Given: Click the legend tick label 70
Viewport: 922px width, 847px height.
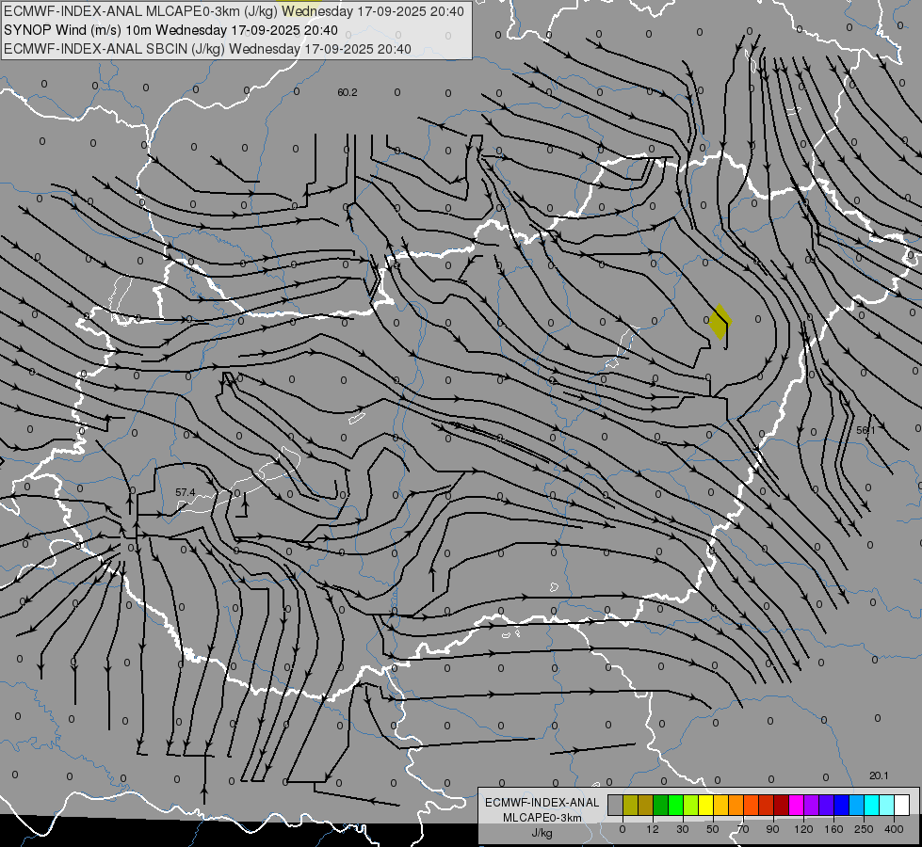Looking at the screenshot, I should (x=743, y=829).
